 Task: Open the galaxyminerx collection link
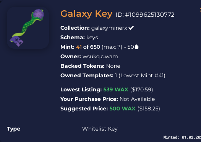tap(109, 28)
